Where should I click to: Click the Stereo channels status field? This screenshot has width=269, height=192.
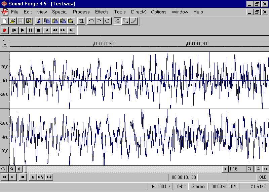tap(198, 186)
